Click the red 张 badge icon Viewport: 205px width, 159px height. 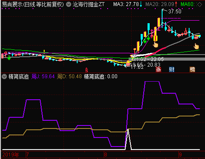pos(158,70)
